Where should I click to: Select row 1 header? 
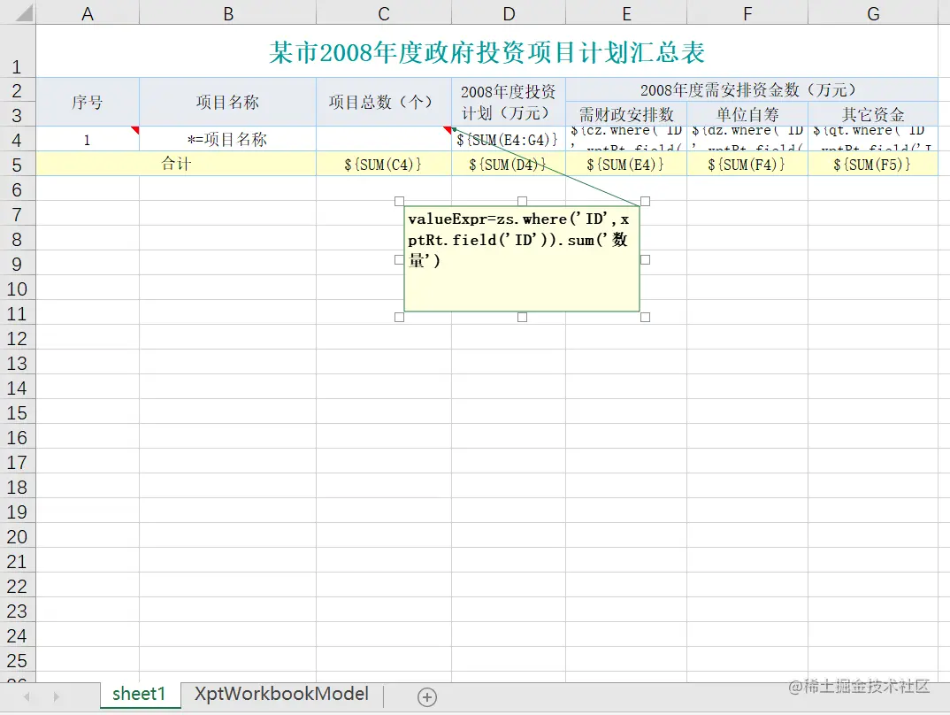[17, 51]
